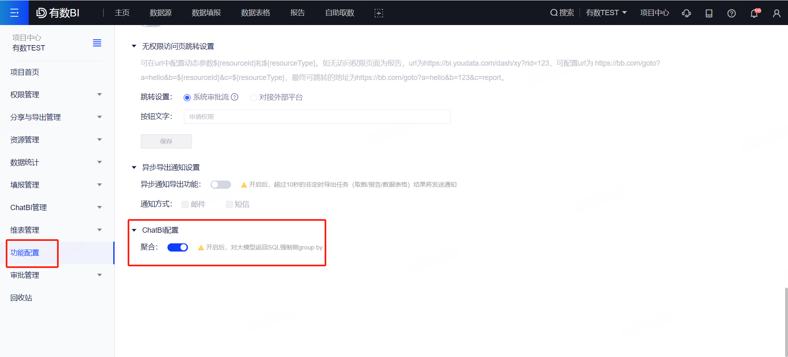Open the 自助取数 menu item
This screenshot has height=357, width=788.
click(x=339, y=13)
